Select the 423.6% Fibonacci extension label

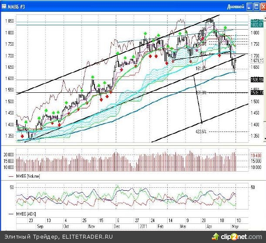click(x=201, y=132)
